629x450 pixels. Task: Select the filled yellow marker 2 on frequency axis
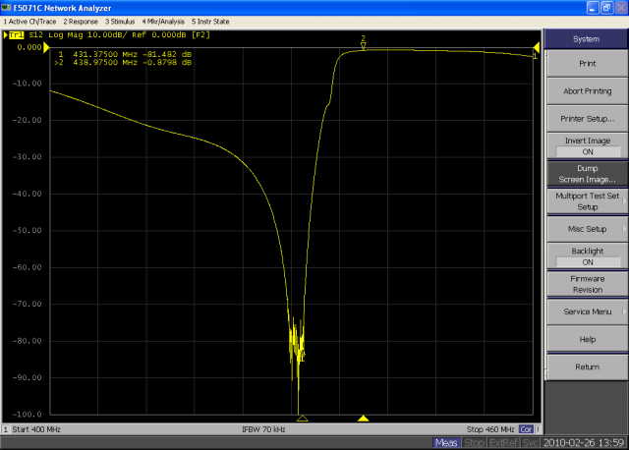(x=363, y=419)
